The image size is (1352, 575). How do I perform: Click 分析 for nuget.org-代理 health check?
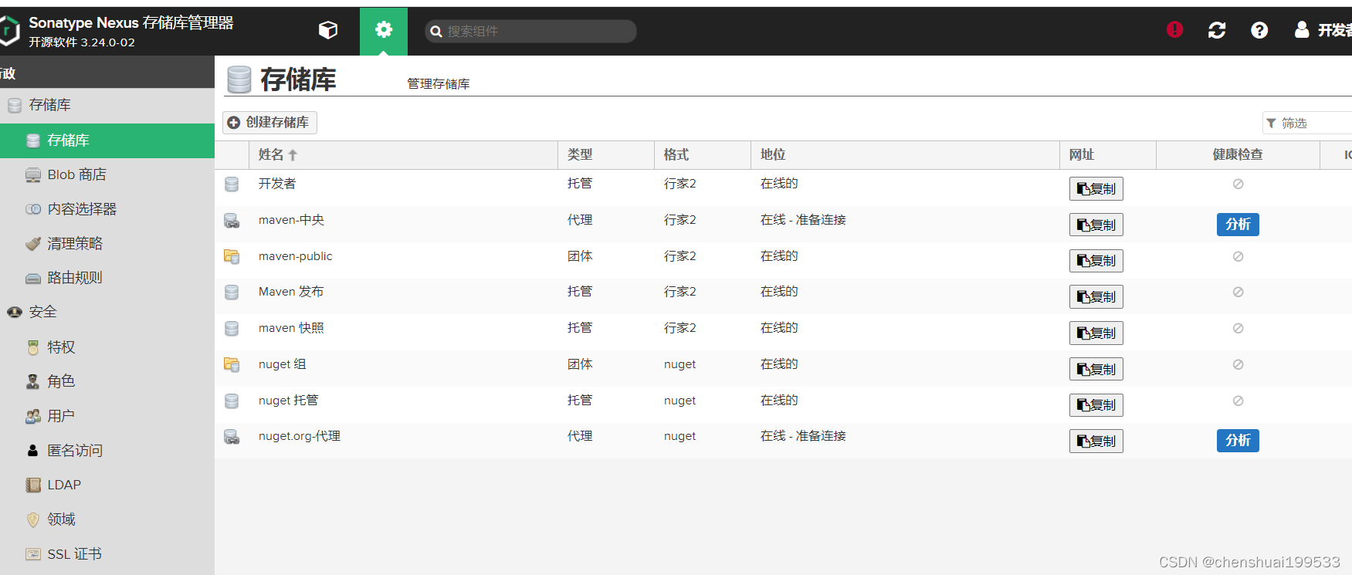click(1238, 441)
